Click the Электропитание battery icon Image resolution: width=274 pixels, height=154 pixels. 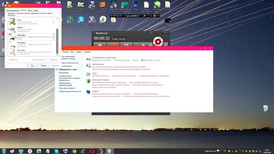88,81
